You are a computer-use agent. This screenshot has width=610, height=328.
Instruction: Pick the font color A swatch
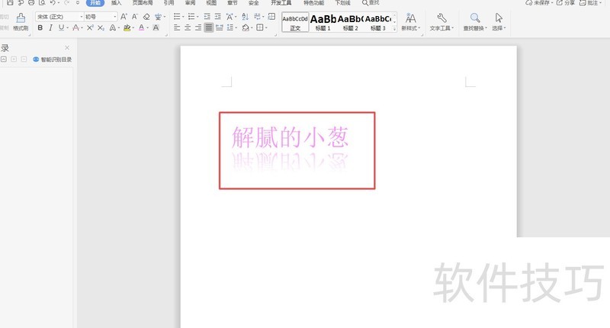(141, 27)
